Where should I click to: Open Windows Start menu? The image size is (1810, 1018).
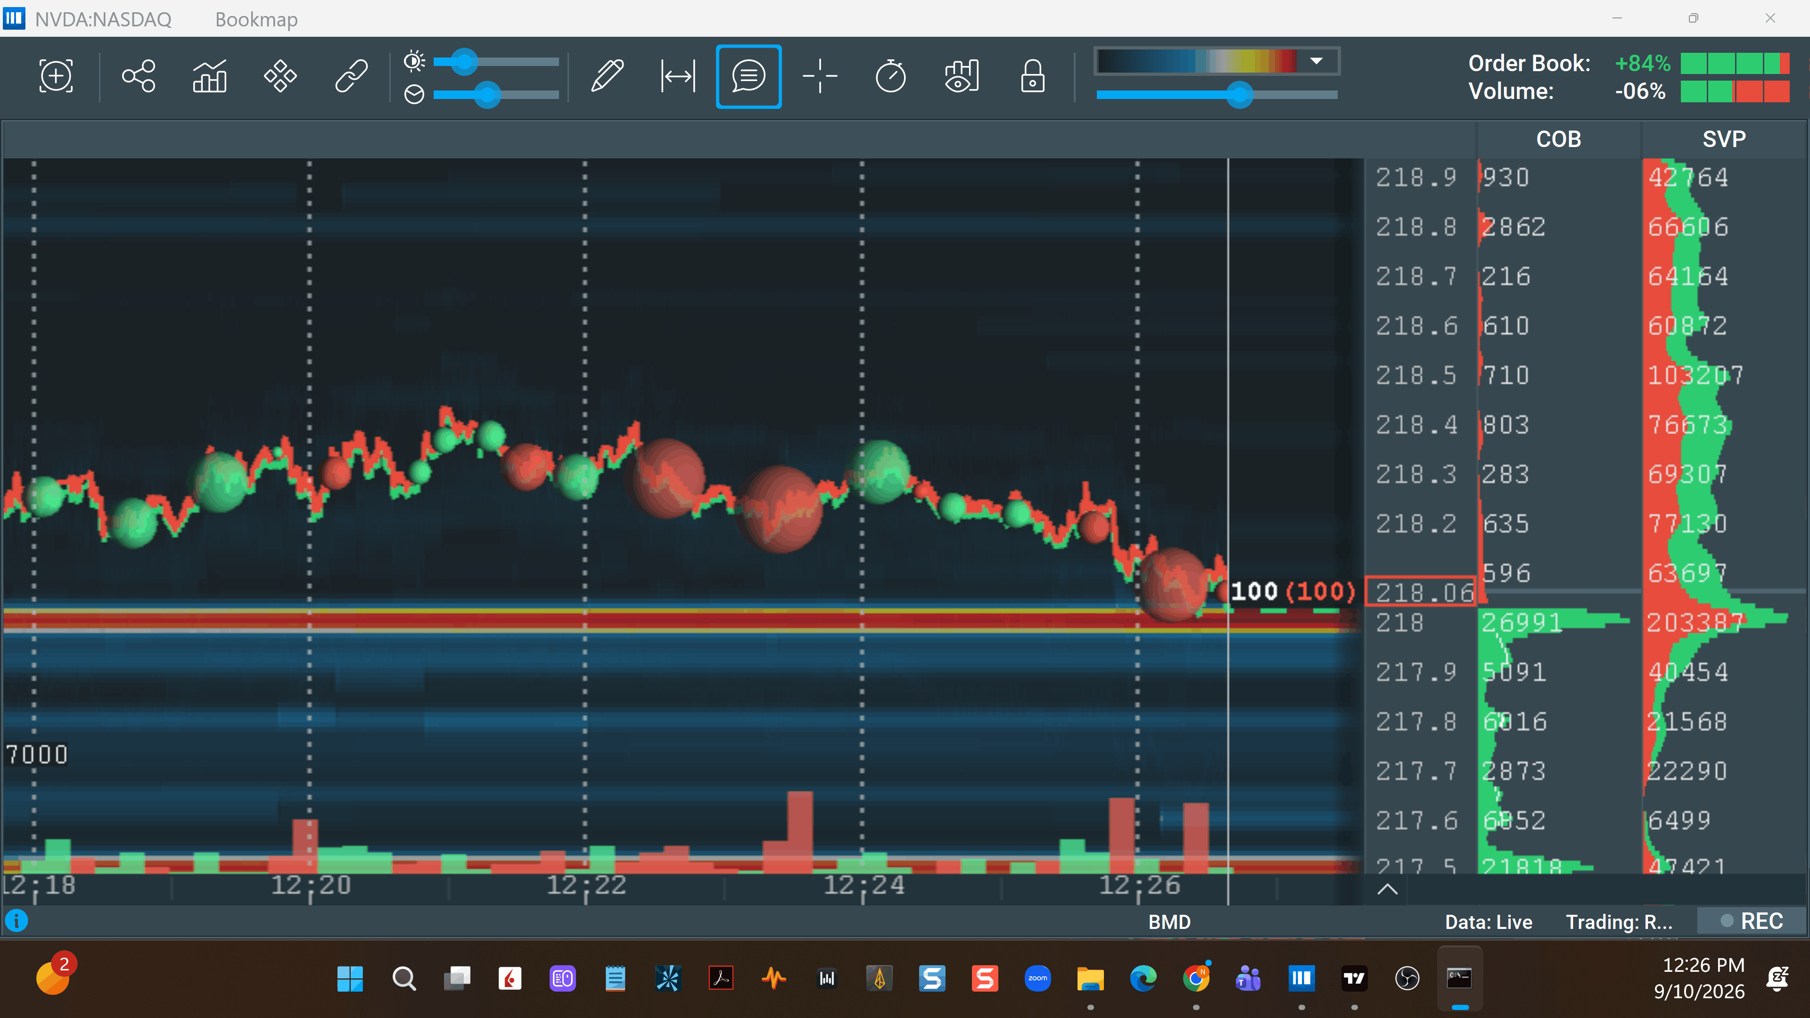pyautogui.click(x=350, y=978)
